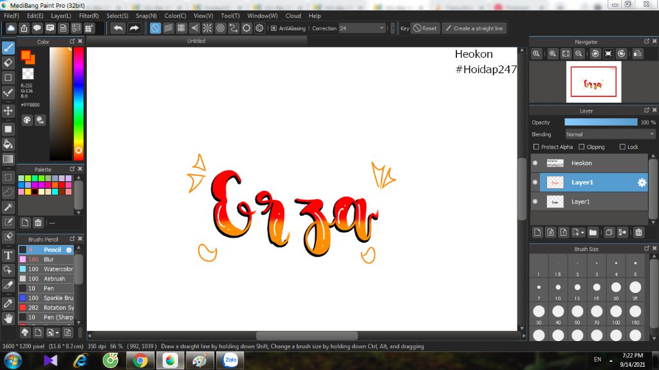Screen dimensions: 659x370
Task: Click the rainbow hue bar
Action: pos(79,103)
